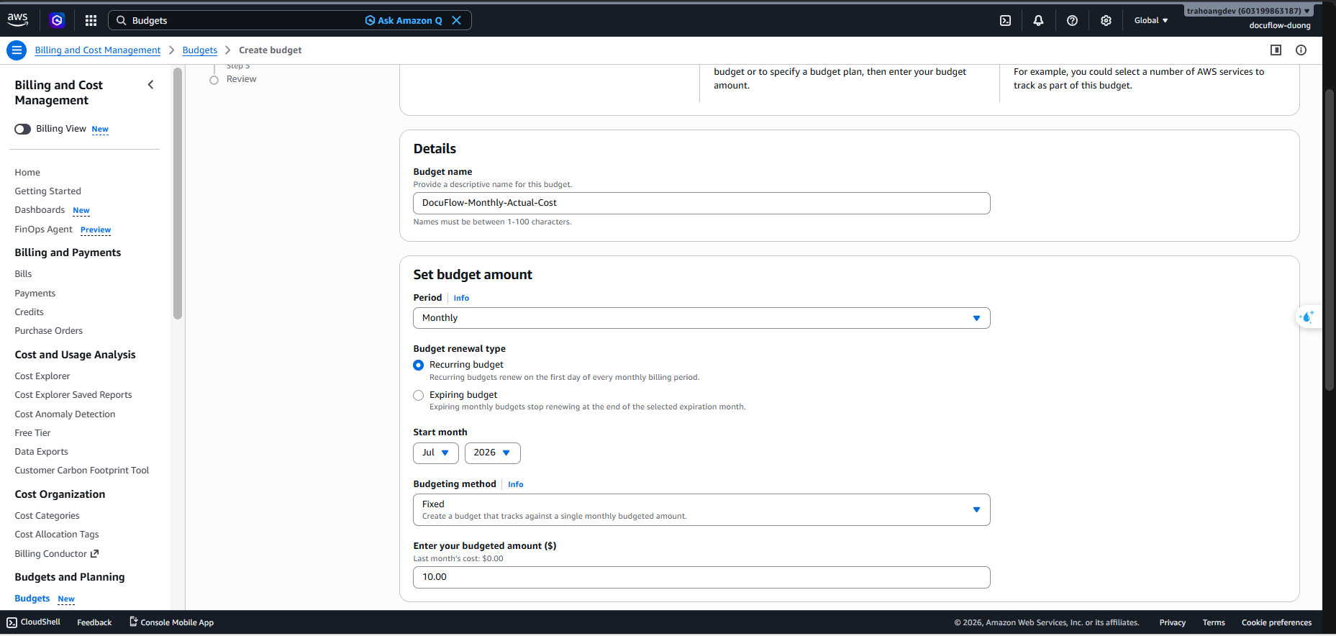Screen dimensions: 1336x636
Task: Launch CloudShell from the top bar
Action: (1005, 20)
